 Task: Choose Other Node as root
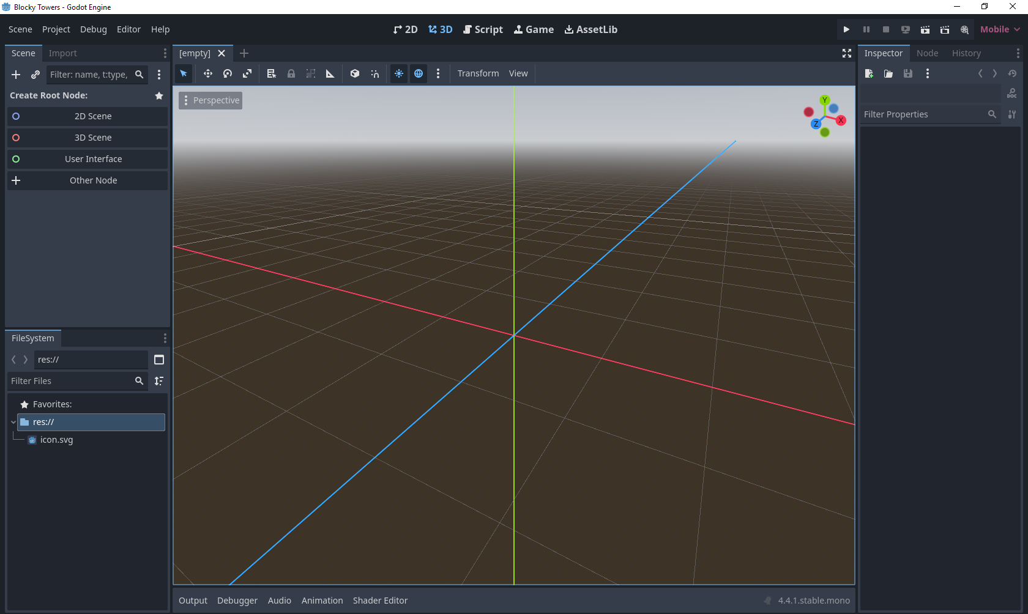(88, 180)
